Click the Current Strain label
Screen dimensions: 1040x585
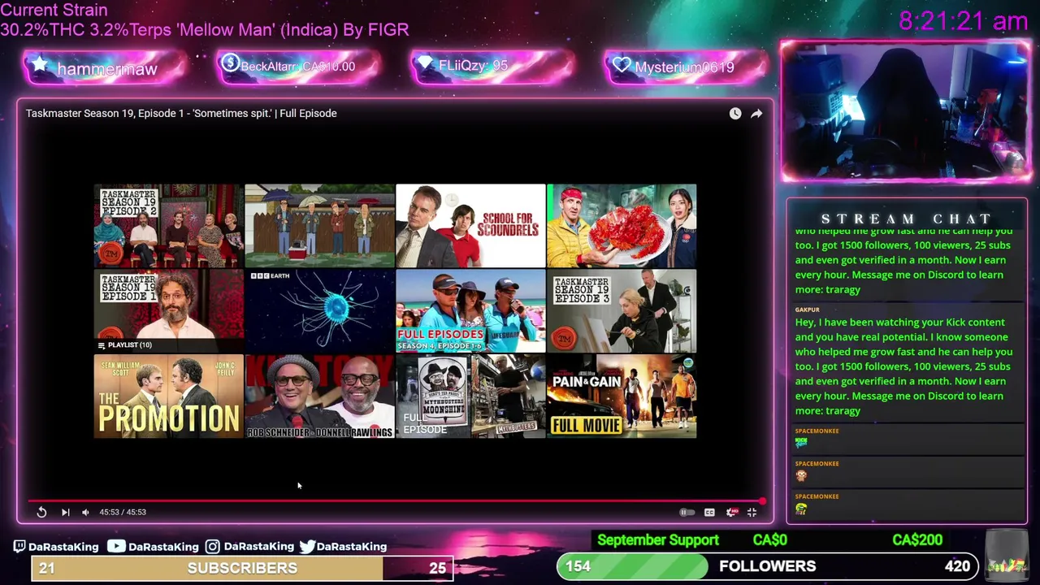point(54,10)
